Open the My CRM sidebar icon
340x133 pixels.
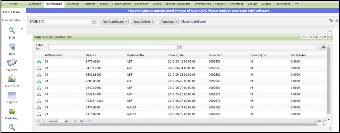(x=12, y=63)
